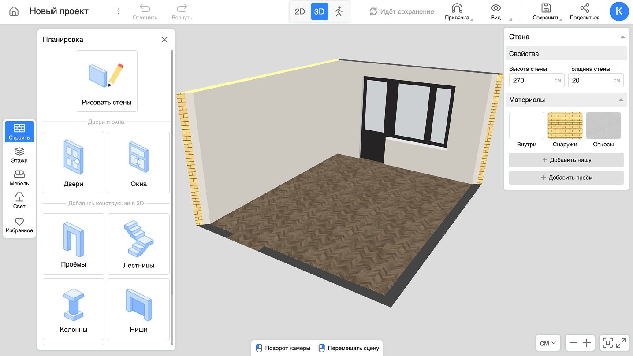Image resolution: width=633 pixels, height=356 pixels.
Task: Open the K user account avatar
Action: (619, 11)
